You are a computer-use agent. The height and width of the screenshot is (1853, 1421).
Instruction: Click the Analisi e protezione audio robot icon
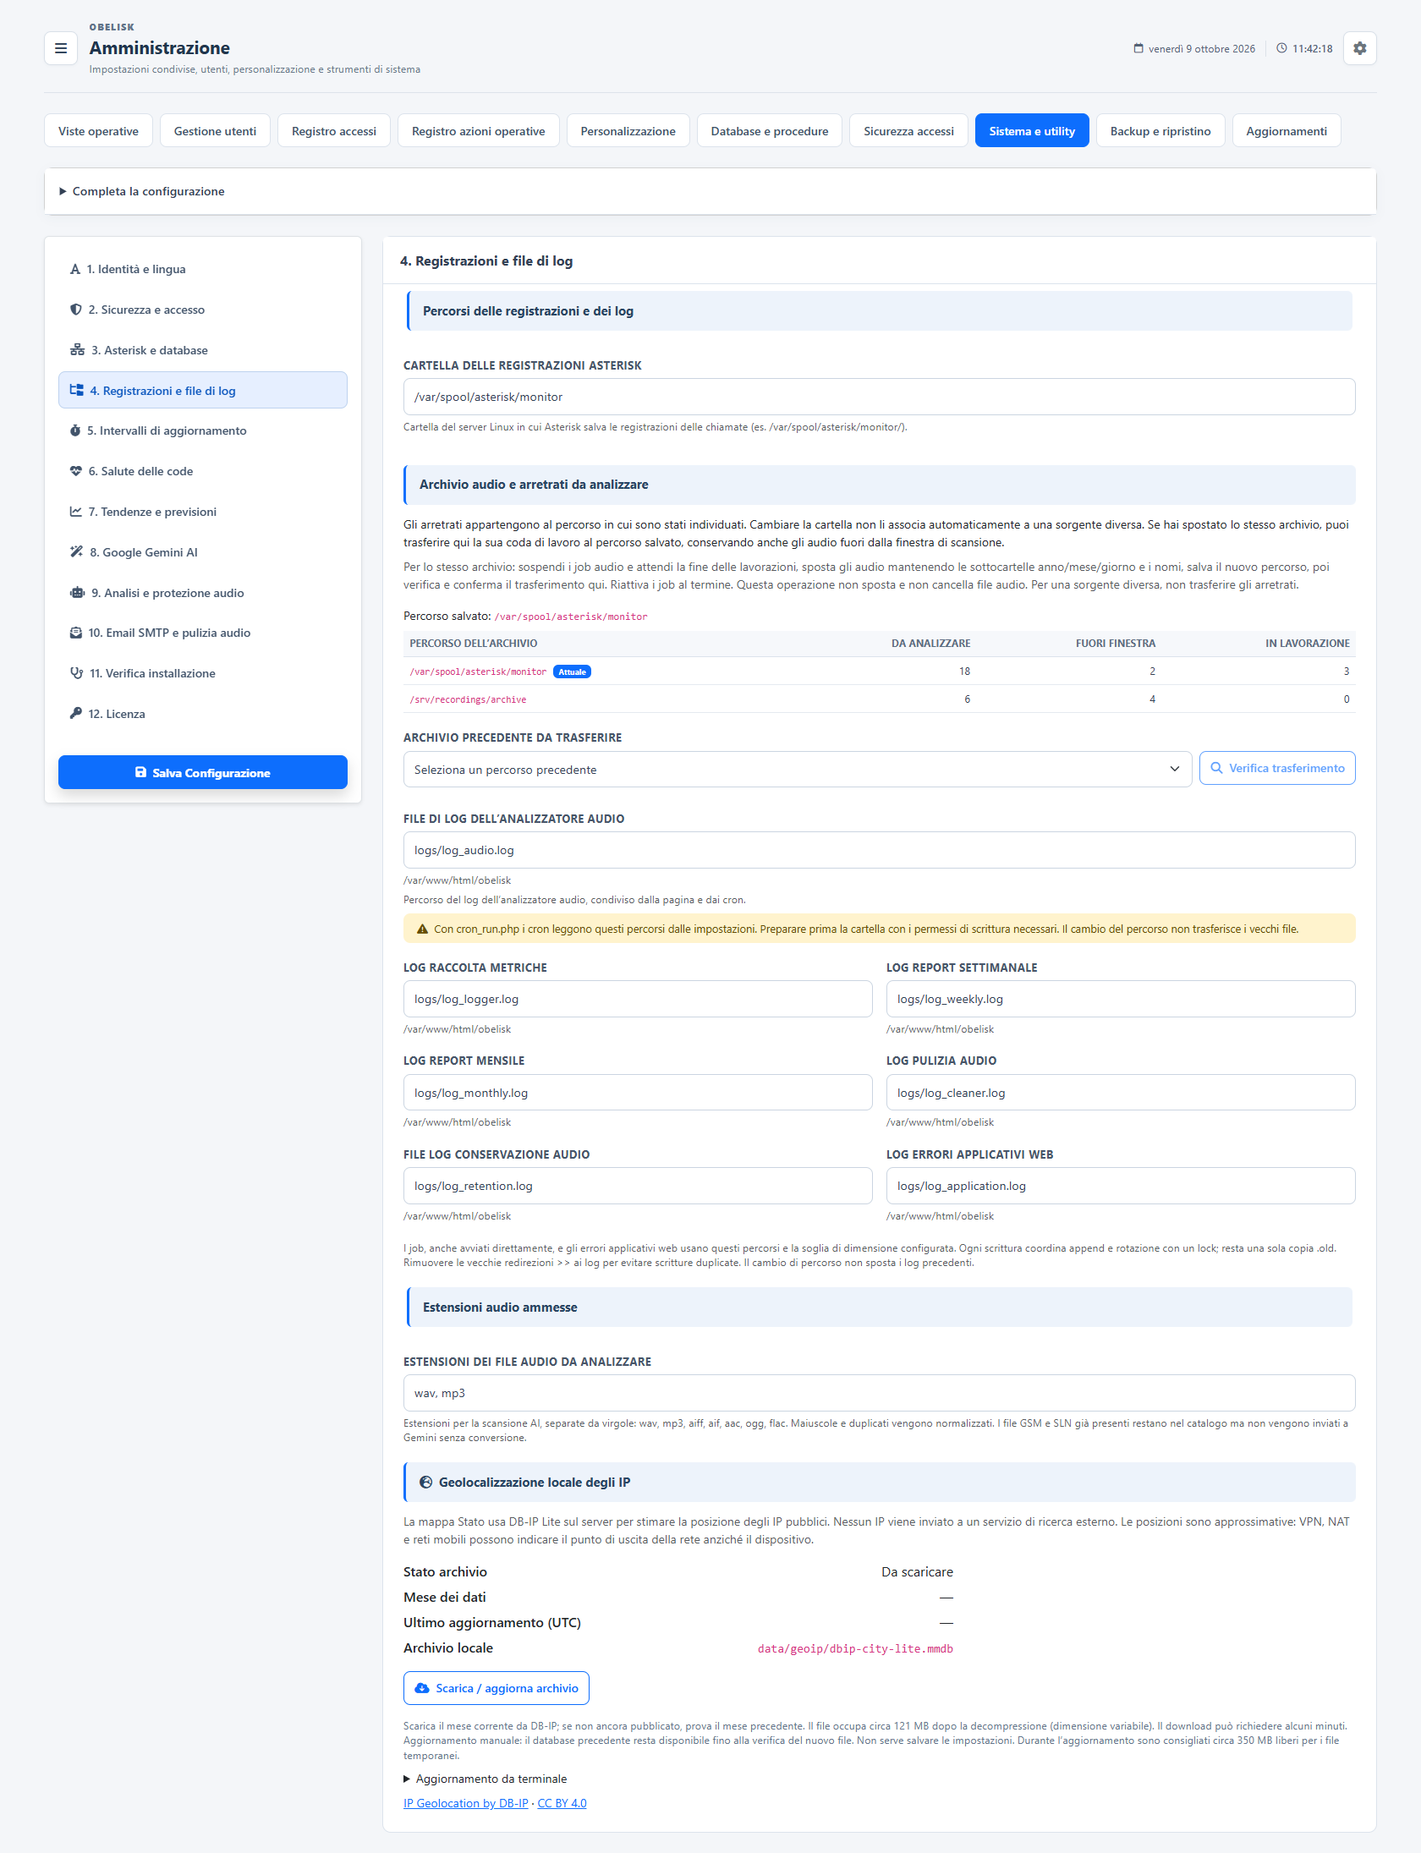pos(77,593)
